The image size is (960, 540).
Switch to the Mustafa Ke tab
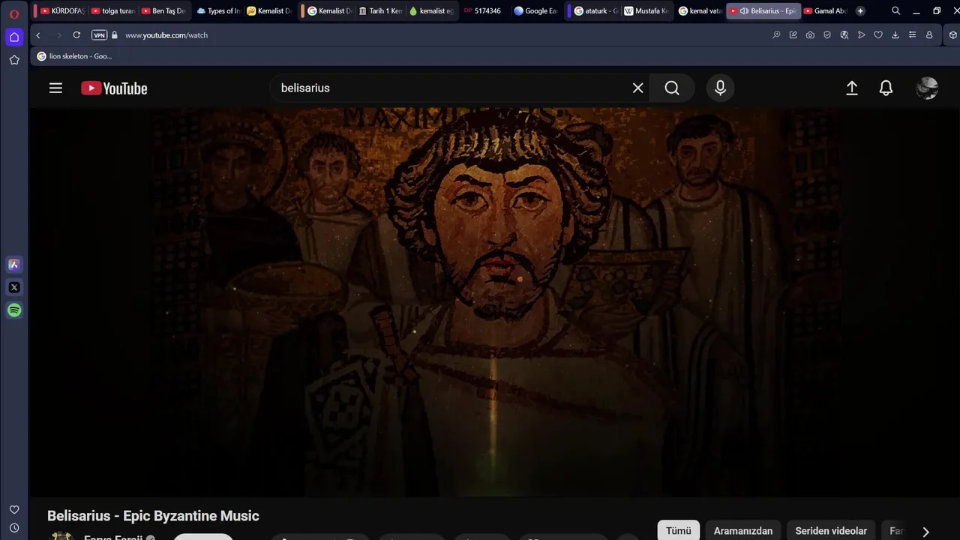[x=646, y=11]
